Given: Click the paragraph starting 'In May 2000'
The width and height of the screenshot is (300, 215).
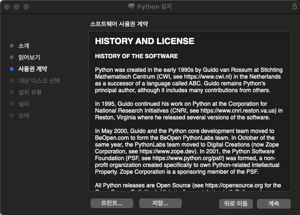Looking at the screenshot, I should coord(187,151).
